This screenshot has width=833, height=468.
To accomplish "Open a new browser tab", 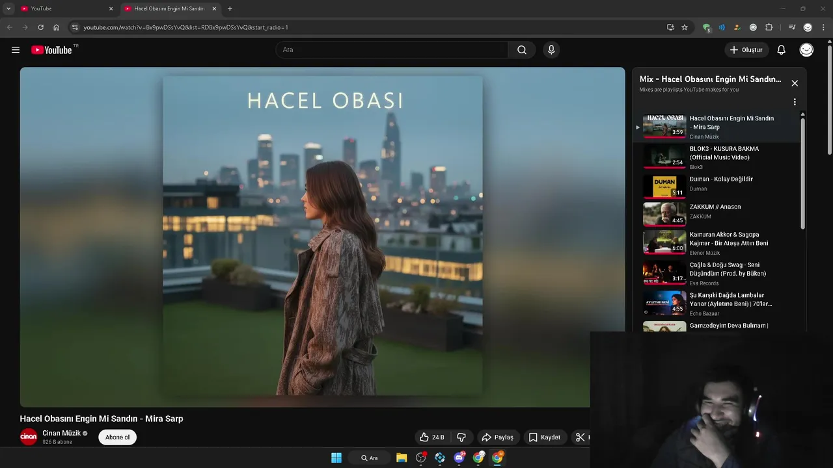I will coord(230,8).
